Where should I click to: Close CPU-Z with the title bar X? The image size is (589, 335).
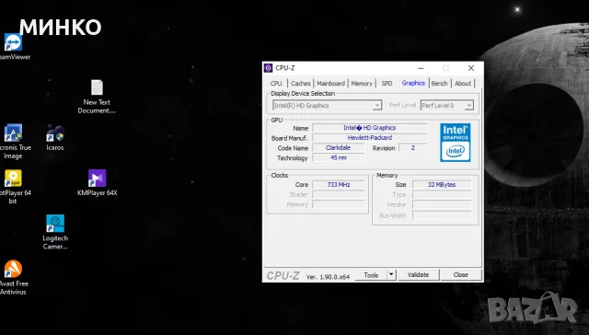click(471, 68)
